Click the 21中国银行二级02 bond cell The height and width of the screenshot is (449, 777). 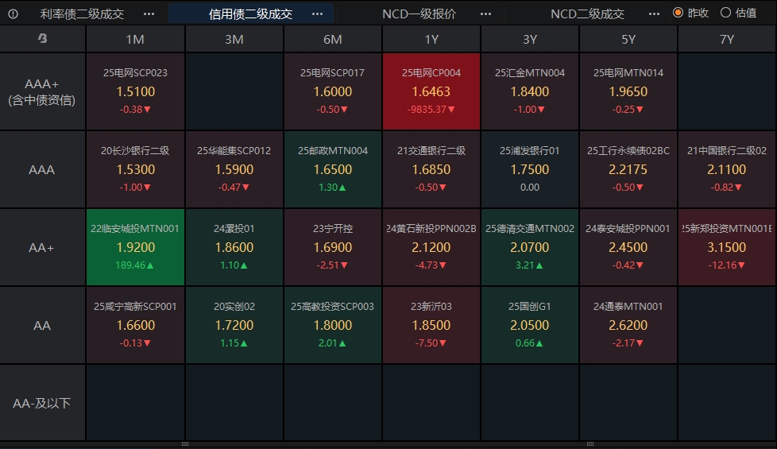[x=727, y=169]
